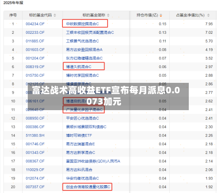Open 工银景气优选混合C fund link
Viewport: 217px width, 193px height.
[82, 41]
